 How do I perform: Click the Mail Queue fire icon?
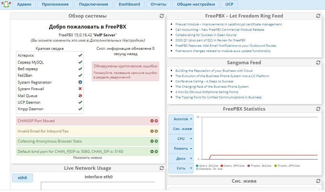80,96
